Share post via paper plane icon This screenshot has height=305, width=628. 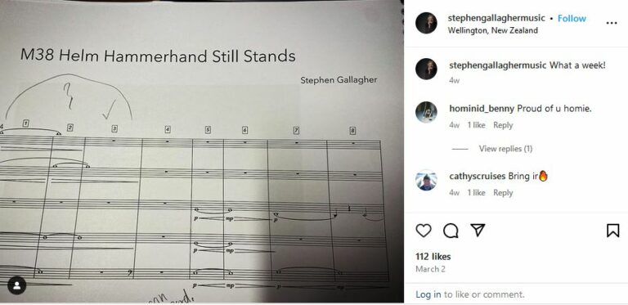click(x=478, y=230)
